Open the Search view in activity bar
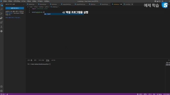 tap(2, 9)
